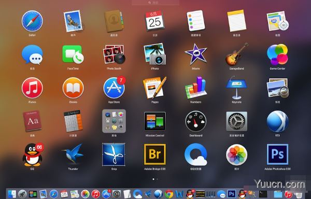
Task: Launch Numbers chart app
Action: coord(195,88)
